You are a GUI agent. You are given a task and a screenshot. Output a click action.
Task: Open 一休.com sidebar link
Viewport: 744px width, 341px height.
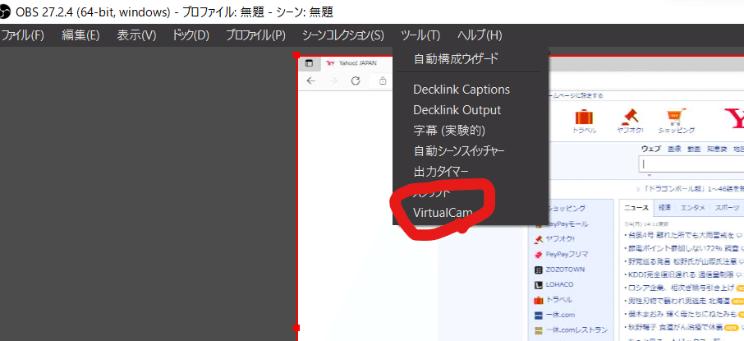coord(560,315)
